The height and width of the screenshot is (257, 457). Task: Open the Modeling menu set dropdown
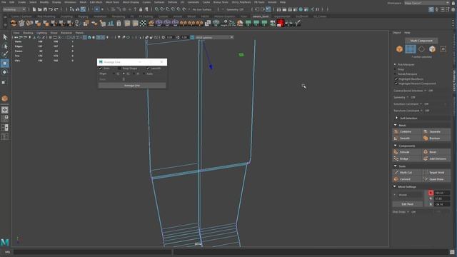[14, 9]
